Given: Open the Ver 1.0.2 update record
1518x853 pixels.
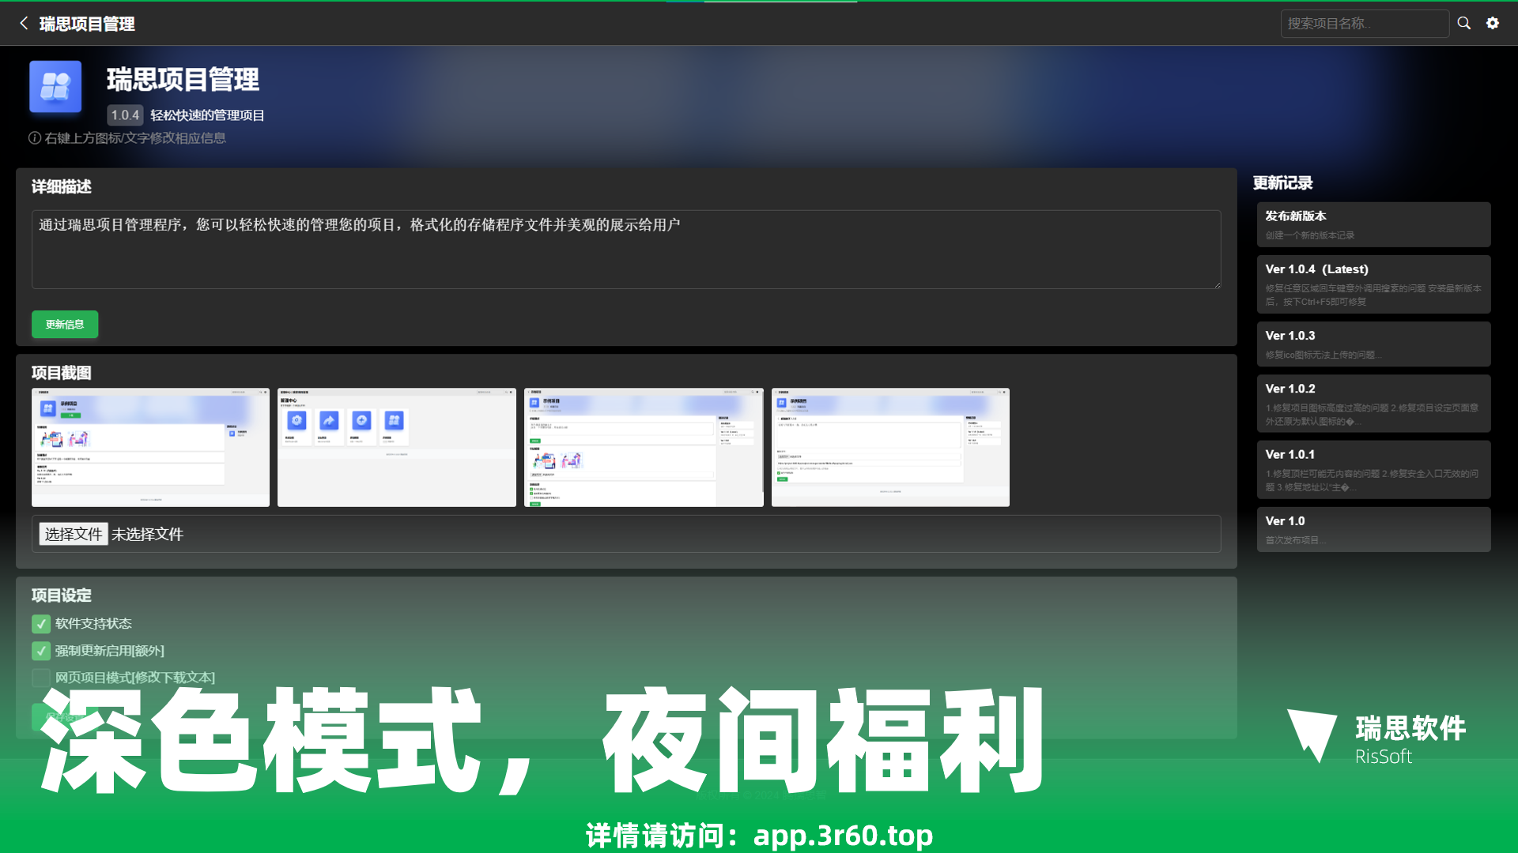Looking at the screenshot, I should coord(1374,404).
